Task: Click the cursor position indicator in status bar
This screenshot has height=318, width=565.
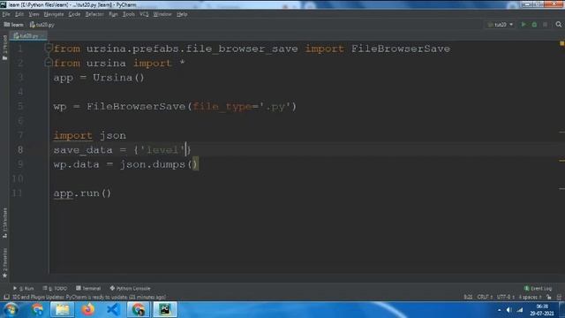Action: (x=468, y=297)
